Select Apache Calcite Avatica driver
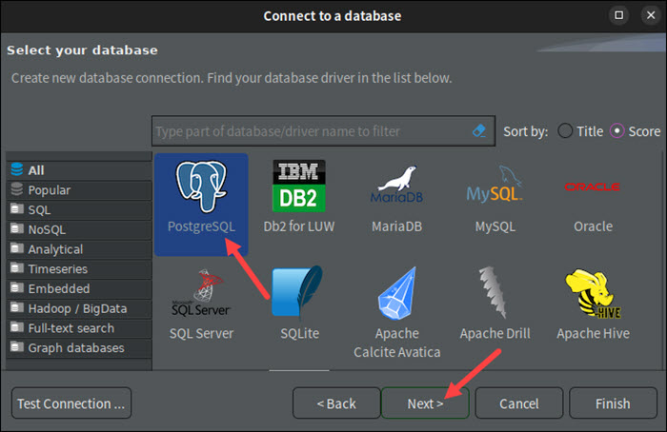Screen dimensions: 667x432 tap(397, 313)
